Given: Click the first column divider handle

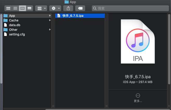Looking at the screenshot, I should (x=53, y=106).
